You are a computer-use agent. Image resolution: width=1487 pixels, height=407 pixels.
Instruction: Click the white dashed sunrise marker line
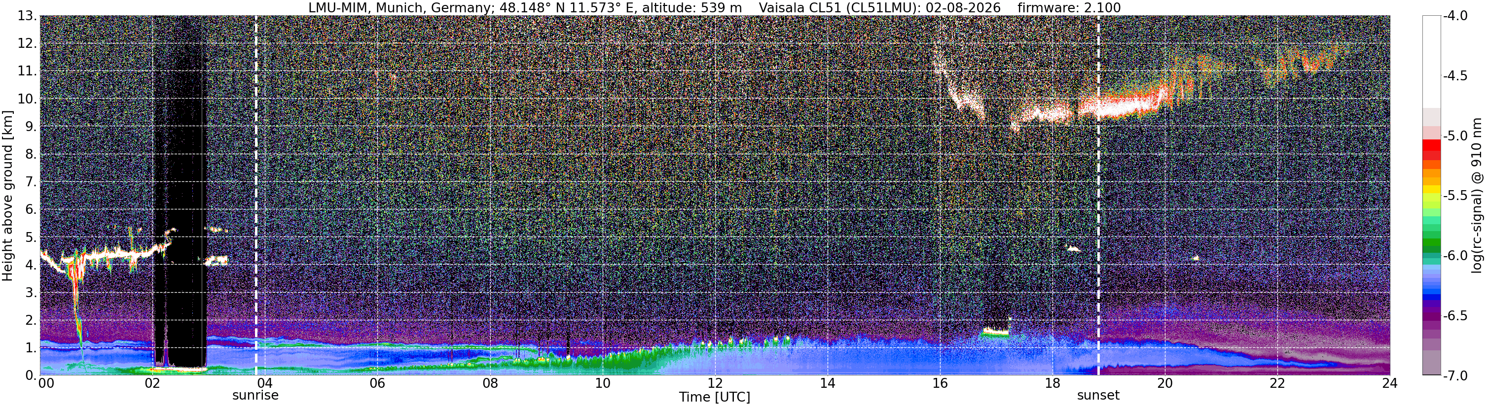coord(255,196)
